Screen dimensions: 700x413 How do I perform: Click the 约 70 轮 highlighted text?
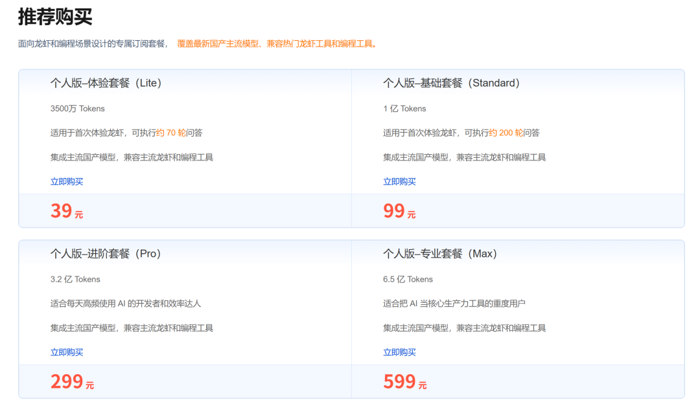tap(171, 133)
